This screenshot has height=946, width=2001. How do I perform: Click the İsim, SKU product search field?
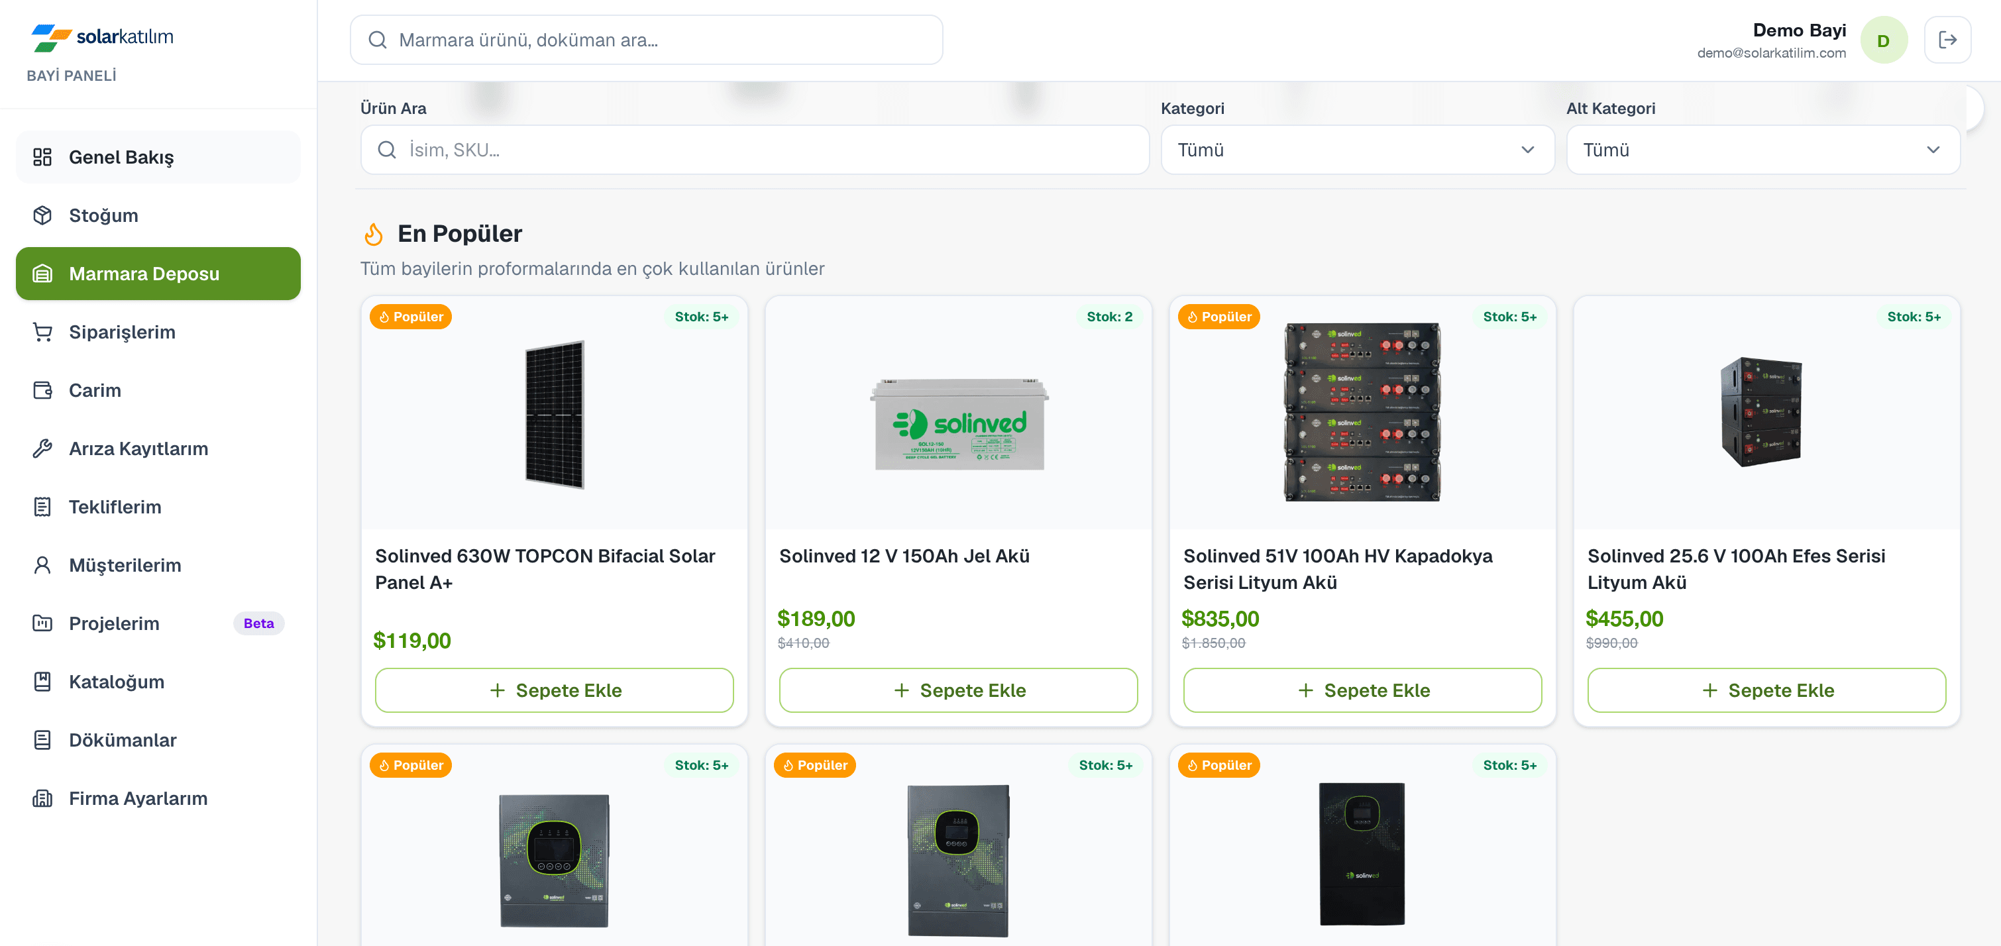pos(754,150)
